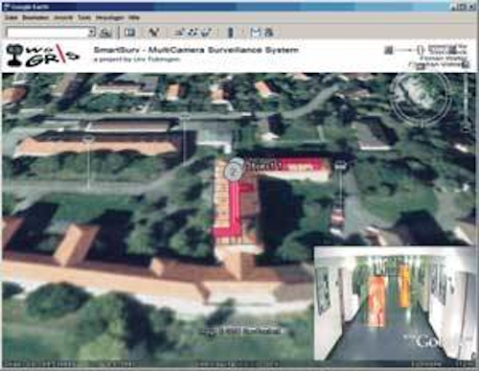The image size is (479, 371).
Task: Select the add placemark toolbar icon
Action: 154,32
